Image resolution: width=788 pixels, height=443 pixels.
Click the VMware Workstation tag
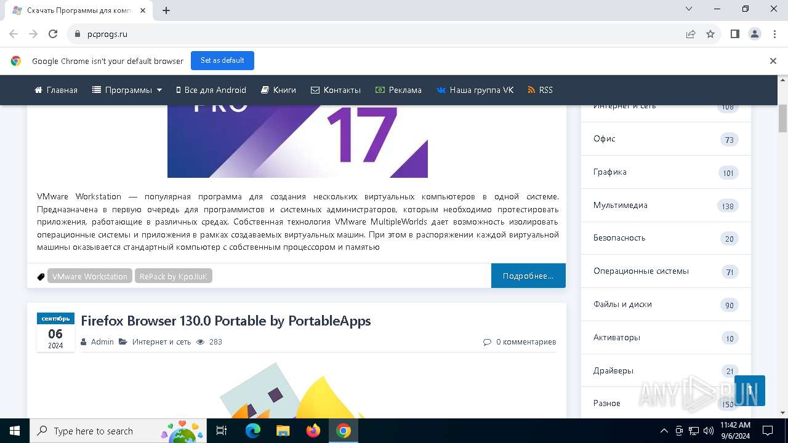[90, 276]
